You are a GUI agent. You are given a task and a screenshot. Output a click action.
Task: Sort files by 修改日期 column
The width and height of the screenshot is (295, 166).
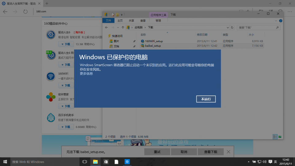point(202,35)
